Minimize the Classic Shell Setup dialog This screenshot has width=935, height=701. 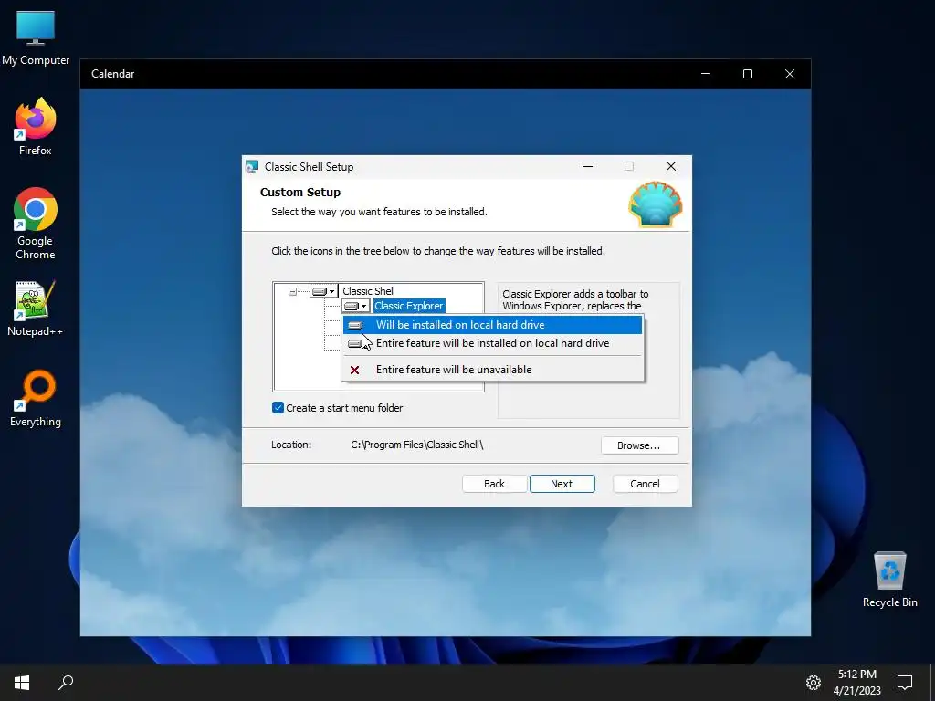588,167
